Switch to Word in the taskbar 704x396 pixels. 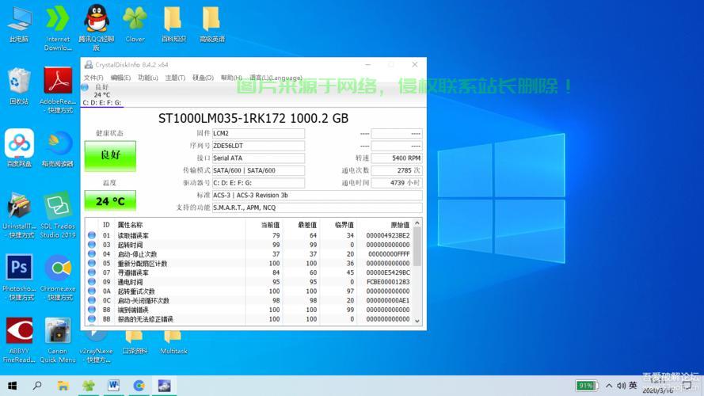(113, 386)
